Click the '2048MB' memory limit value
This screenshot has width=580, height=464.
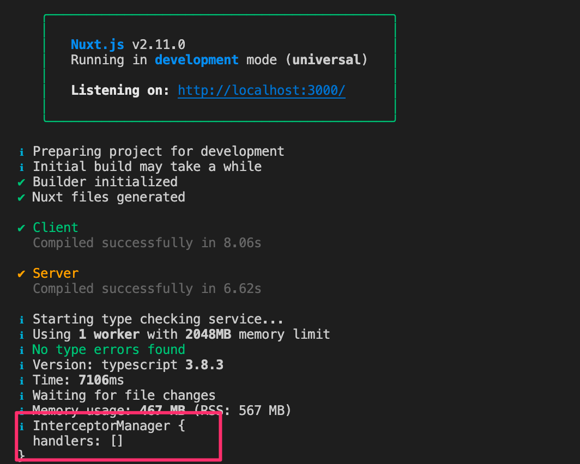[x=208, y=334]
